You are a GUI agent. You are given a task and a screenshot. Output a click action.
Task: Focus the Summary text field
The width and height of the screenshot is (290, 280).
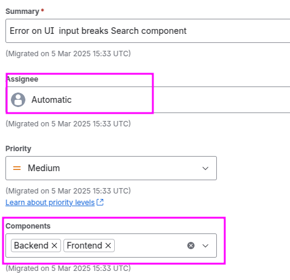(x=148, y=31)
